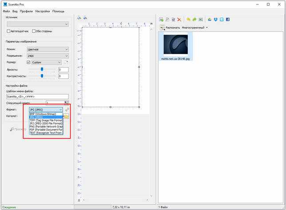
Task: Share on Facebook icon
Action: (228, 19)
